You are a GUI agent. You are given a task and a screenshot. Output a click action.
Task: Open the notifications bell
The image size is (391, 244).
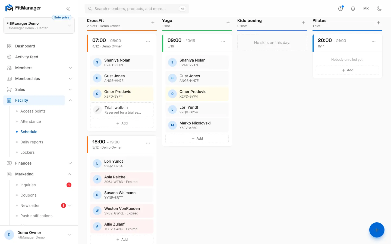(353, 9)
